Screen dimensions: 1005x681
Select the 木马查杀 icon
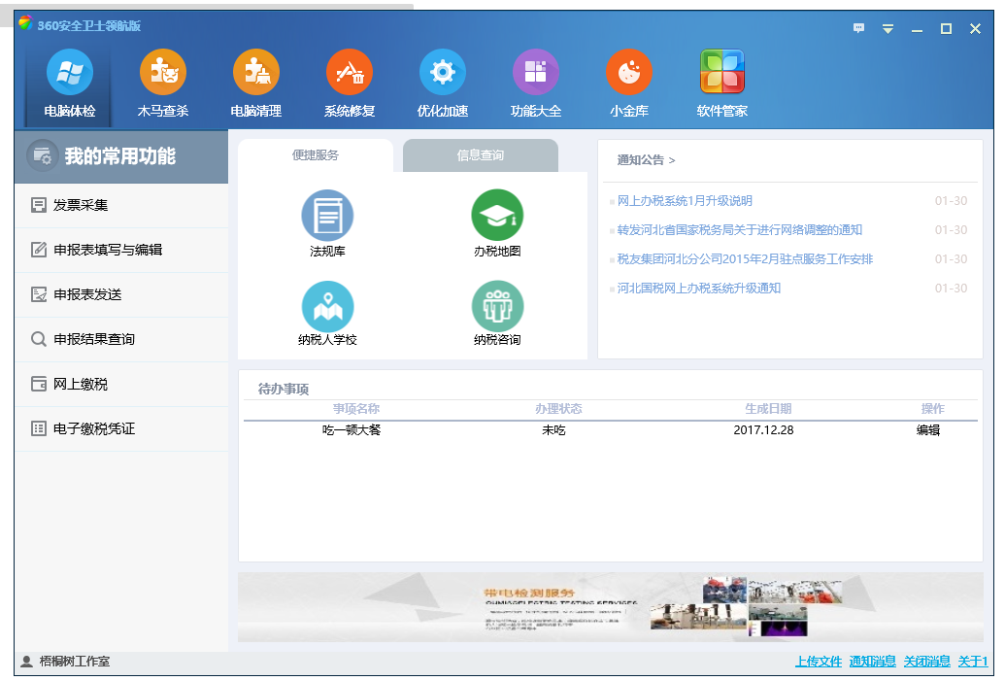[163, 74]
